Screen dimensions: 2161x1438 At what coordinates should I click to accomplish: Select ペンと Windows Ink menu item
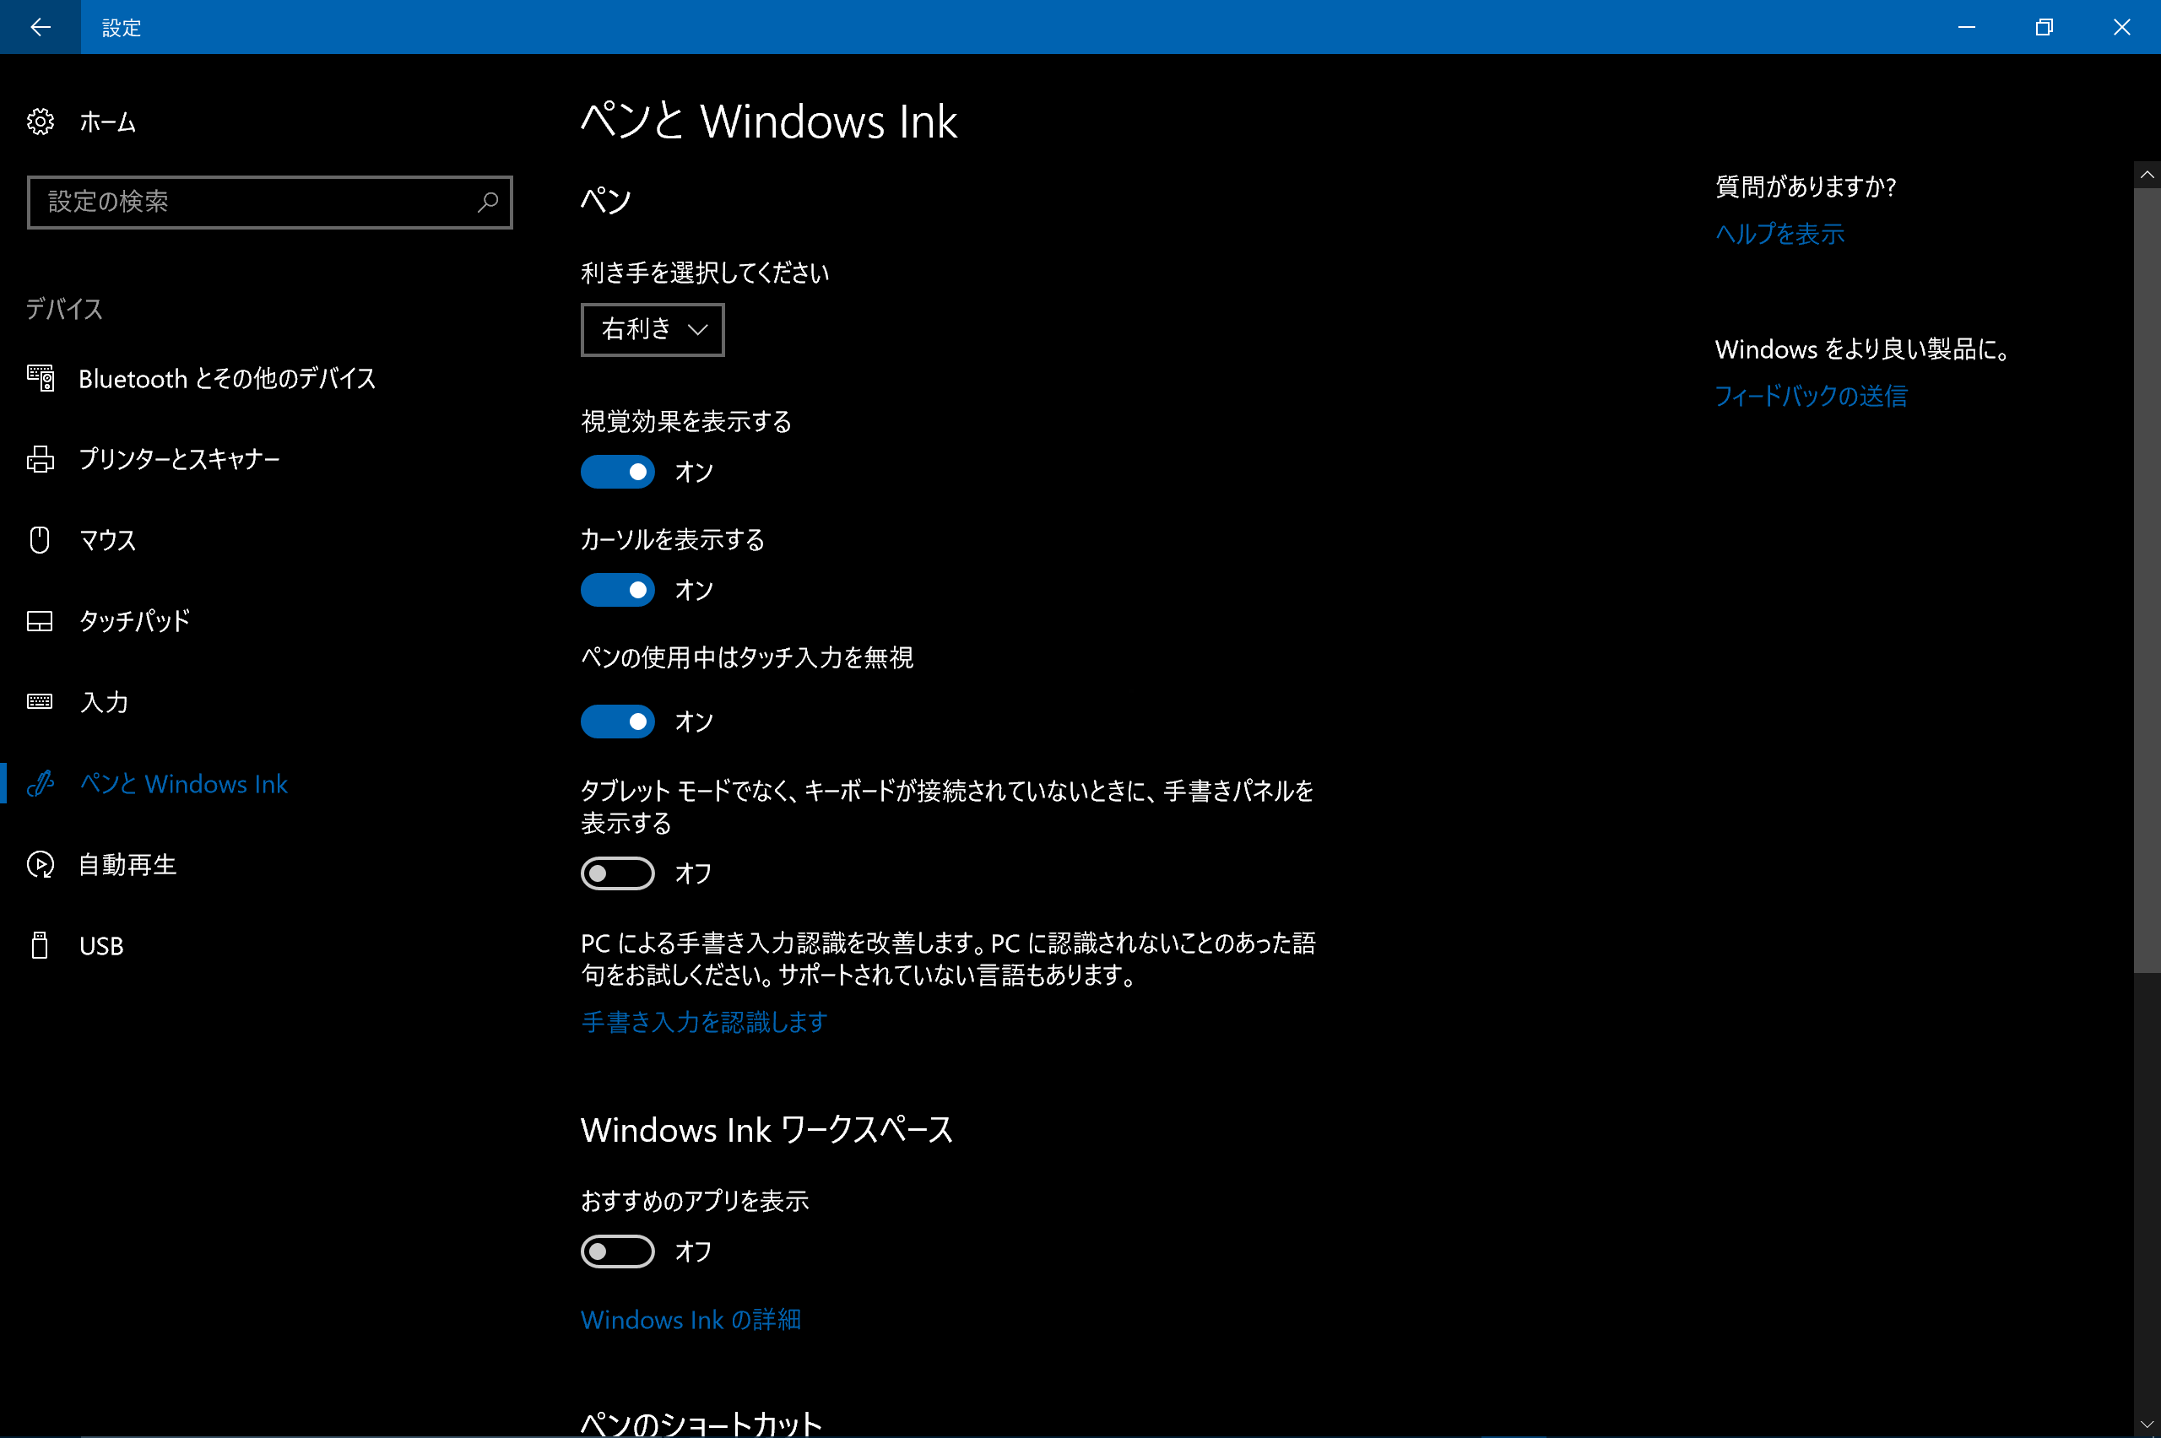[183, 783]
